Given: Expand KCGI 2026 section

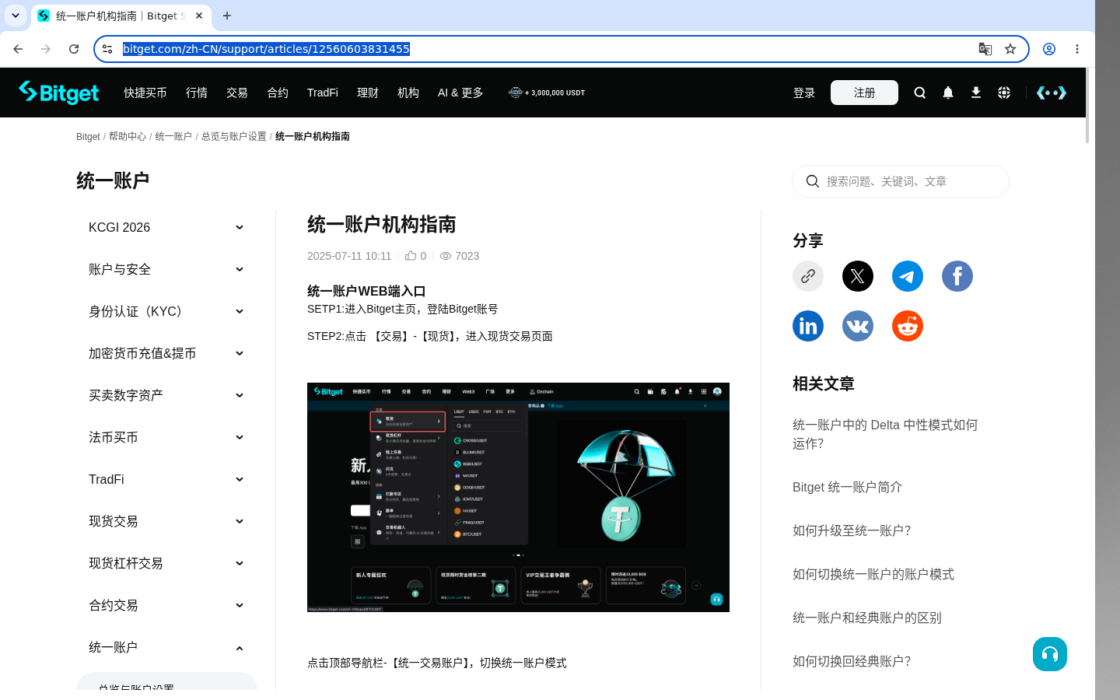Looking at the screenshot, I should (166, 227).
